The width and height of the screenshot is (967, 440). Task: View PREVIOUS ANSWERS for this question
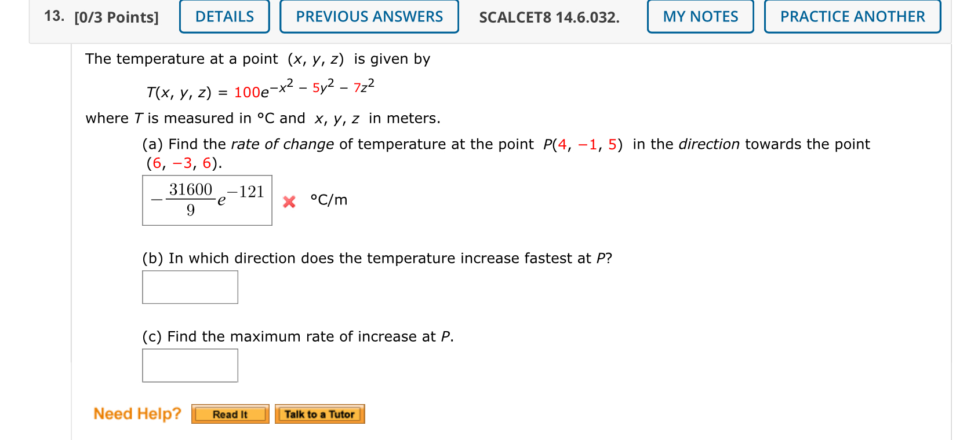[369, 16]
